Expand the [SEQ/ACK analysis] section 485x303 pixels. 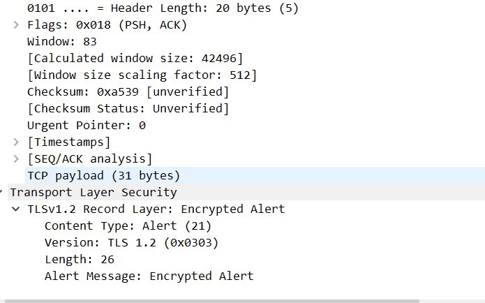pyautogui.click(x=16, y=158)
